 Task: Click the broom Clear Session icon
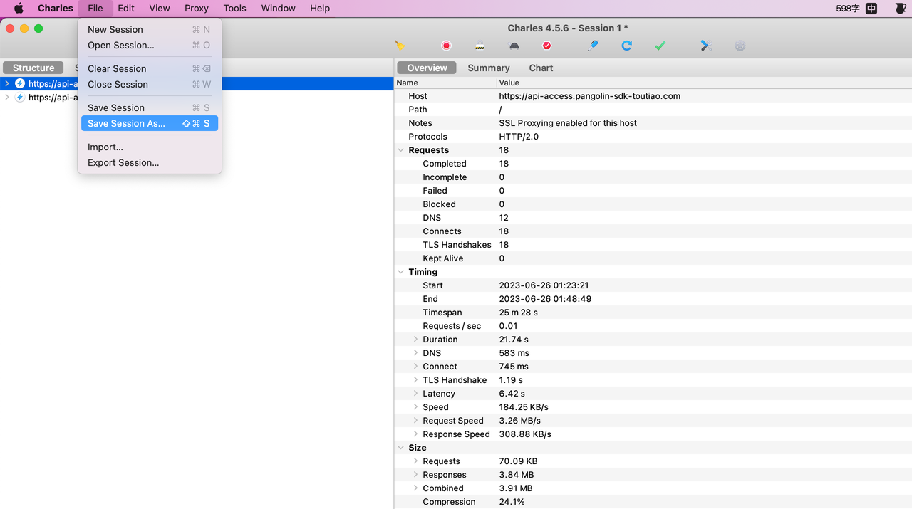(x=400, y=46)
